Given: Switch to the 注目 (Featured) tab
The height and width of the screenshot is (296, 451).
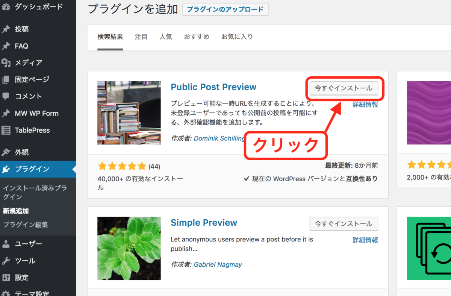Looking at the screenshot, I should pyautogui.click(x=141, y=36).
